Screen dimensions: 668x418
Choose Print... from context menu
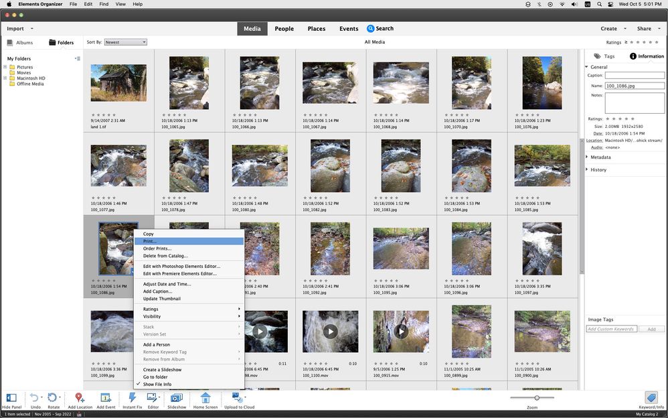point(189,241)
